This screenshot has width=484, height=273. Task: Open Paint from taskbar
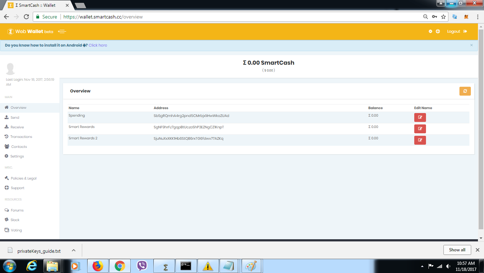(251, 266)
